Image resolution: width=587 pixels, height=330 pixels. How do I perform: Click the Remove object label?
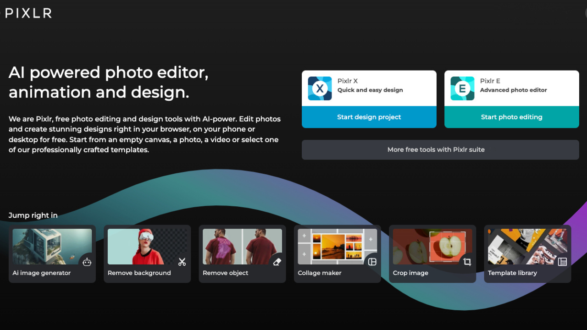(226, 273)
